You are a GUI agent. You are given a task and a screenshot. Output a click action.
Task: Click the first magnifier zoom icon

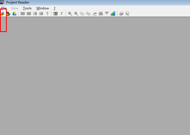[70, 14]
